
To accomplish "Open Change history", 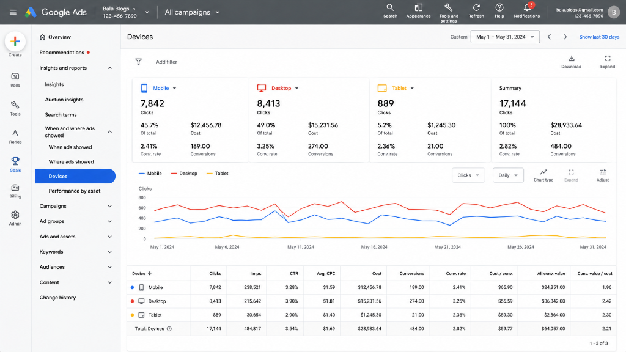I will point(57,298).
